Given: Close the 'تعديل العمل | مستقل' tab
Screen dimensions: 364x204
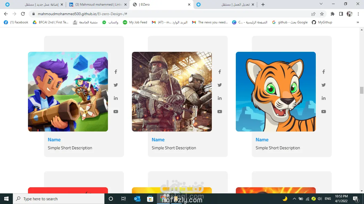Looking at the screenshot, I should pos(253,5).
